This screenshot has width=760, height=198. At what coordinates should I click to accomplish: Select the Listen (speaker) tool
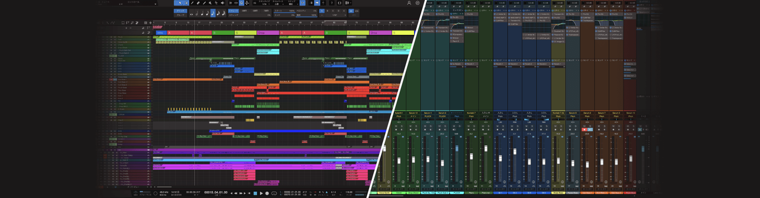222,3
